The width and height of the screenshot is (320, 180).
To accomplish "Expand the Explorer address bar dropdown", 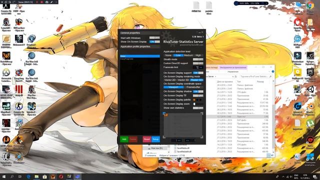I will tap(232, 76).
